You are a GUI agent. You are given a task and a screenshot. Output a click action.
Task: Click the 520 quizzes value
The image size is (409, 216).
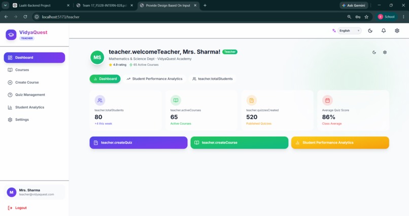pos(252,117)
